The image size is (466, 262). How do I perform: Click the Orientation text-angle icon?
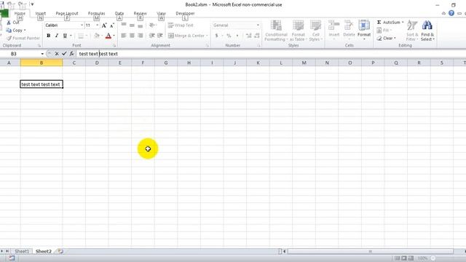click(x=152, y=25)
